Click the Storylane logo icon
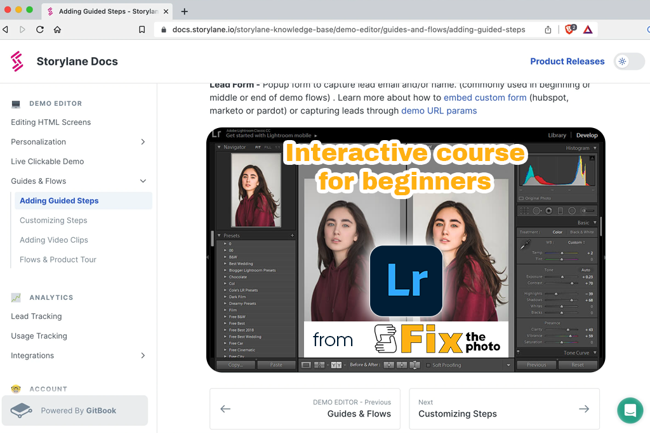Image resolution: width=650 pixels, height=433 pixels. (x=17, y=61)
